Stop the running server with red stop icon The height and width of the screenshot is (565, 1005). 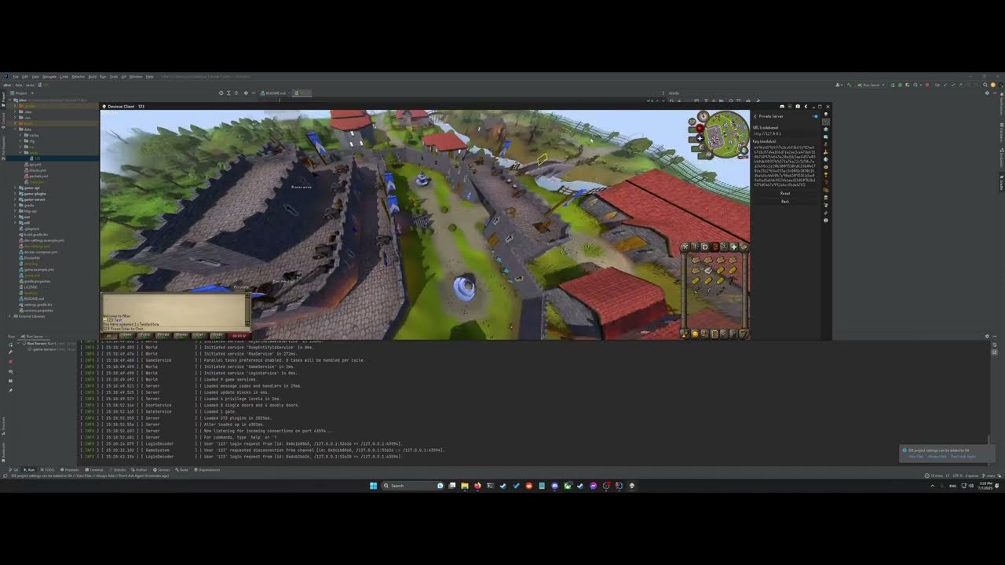pyautogui.click(x=927, y=85)
